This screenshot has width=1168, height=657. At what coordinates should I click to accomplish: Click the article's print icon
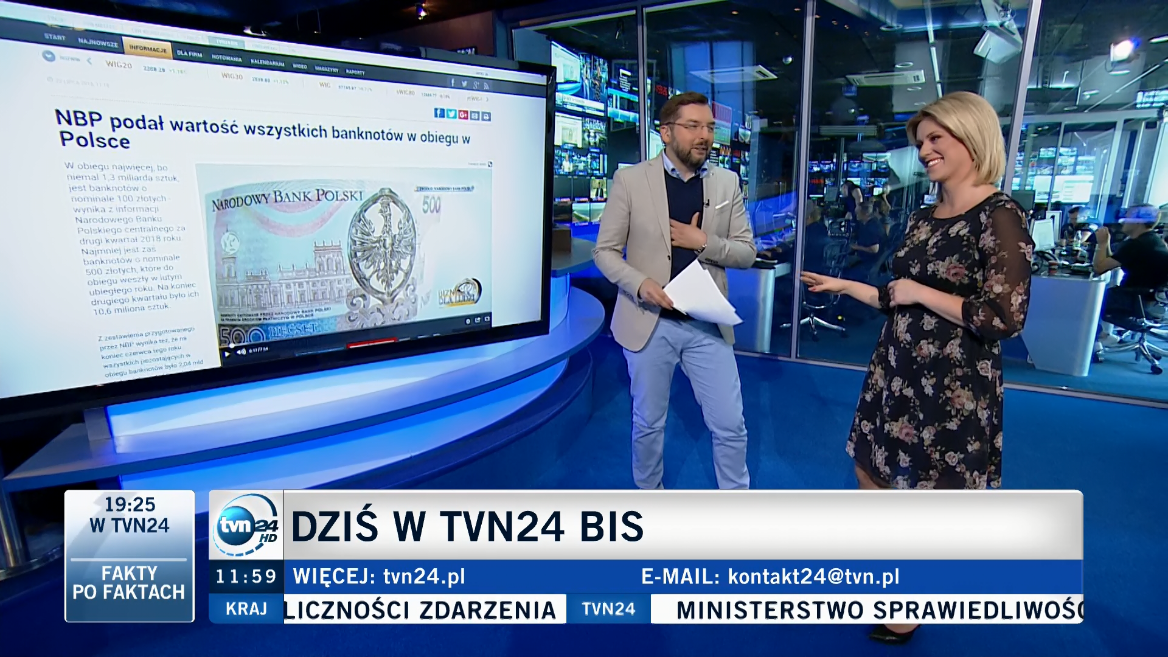click(485, 117)
